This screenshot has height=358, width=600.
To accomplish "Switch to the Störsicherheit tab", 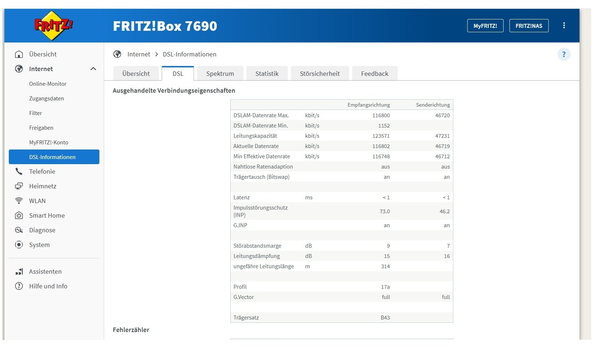I will (320, 73).
